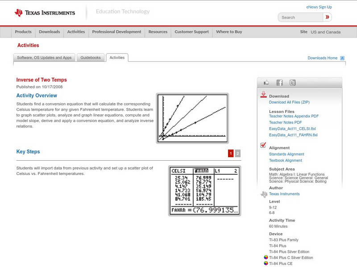Click the Education Technology header text
The height and width of the screenshot is (267, 357).
click(123, 12)
